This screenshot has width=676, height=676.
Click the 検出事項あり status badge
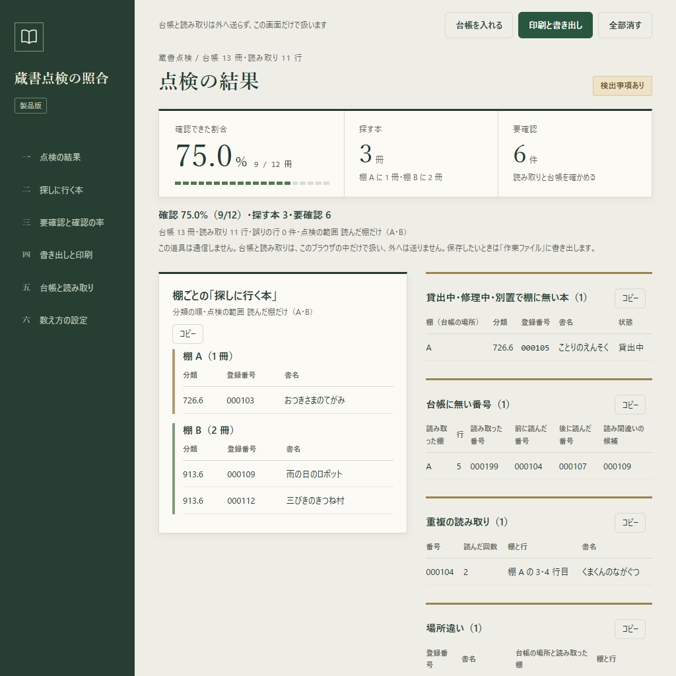pos(622,86)
